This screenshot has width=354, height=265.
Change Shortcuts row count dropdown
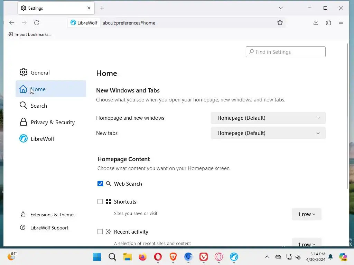306,214
